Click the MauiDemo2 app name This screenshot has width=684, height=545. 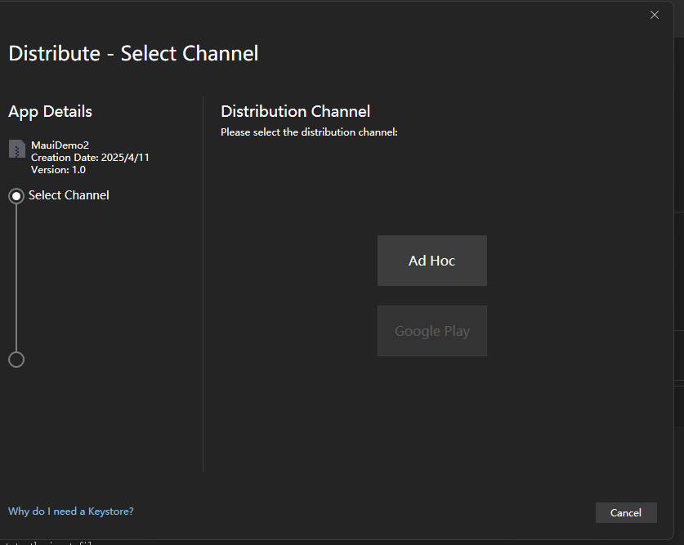click(60, 145)
